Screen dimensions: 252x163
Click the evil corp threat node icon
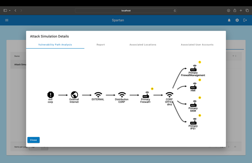pos(50,95)
